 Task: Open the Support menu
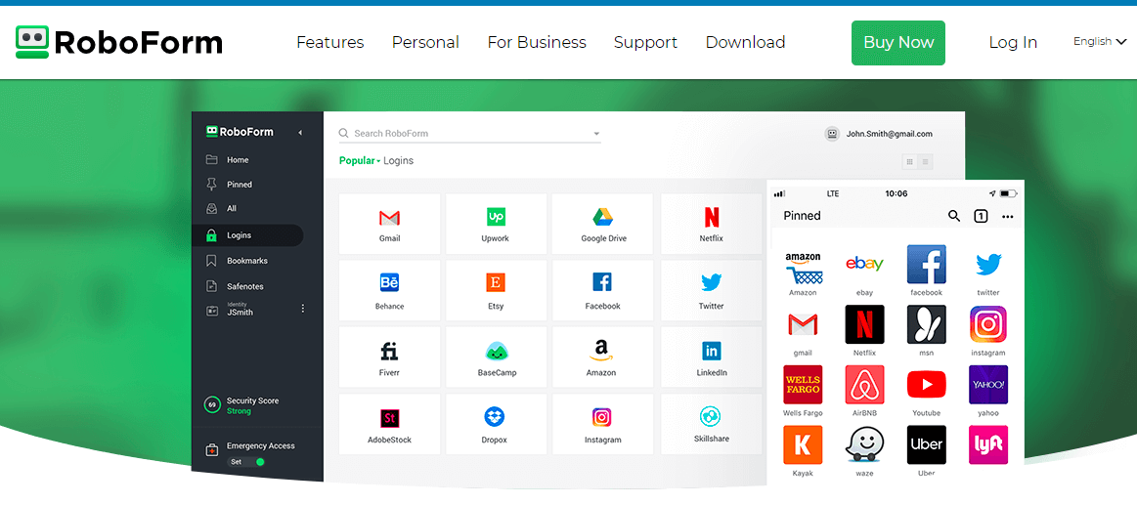(645, 43)
